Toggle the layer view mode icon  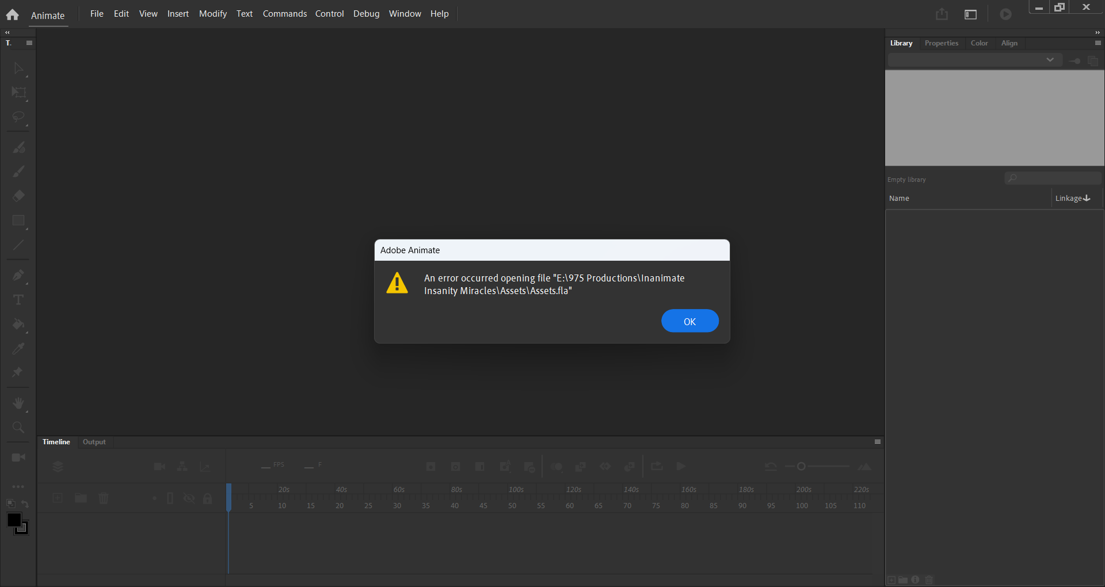(58, 467)
